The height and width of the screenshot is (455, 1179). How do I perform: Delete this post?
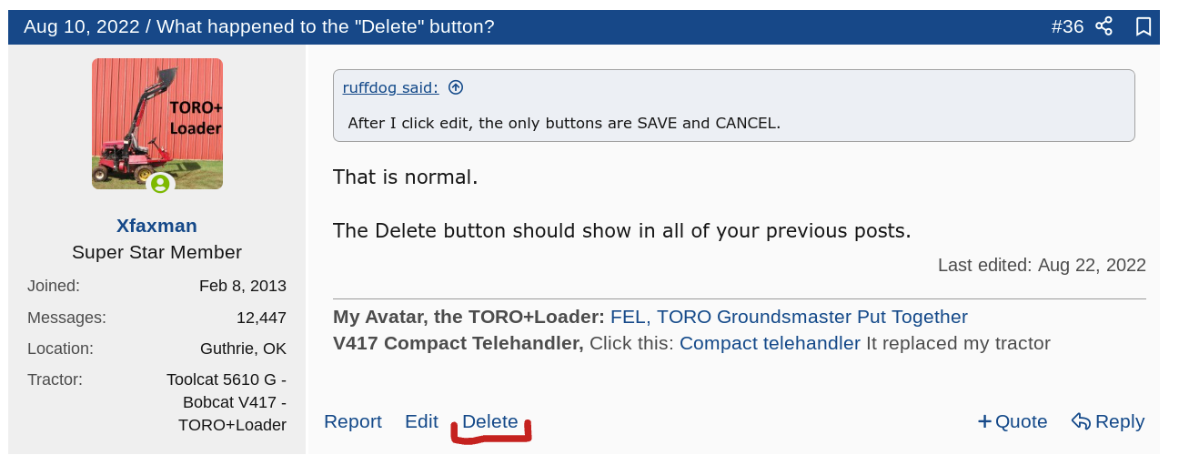click(489, 421)
